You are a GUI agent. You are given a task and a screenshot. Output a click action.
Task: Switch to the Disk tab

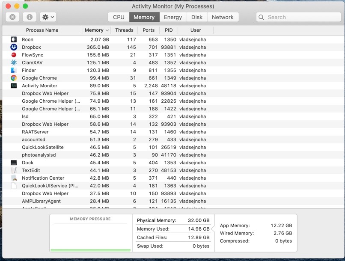197,17
